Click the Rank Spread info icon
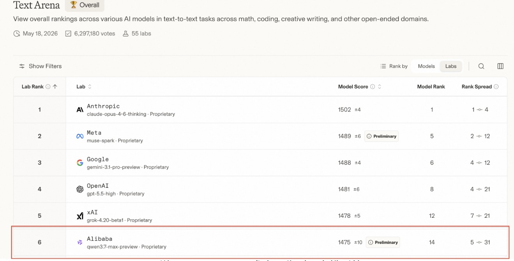The height and width of the screenshot is (261, 514). coord(496,87)
